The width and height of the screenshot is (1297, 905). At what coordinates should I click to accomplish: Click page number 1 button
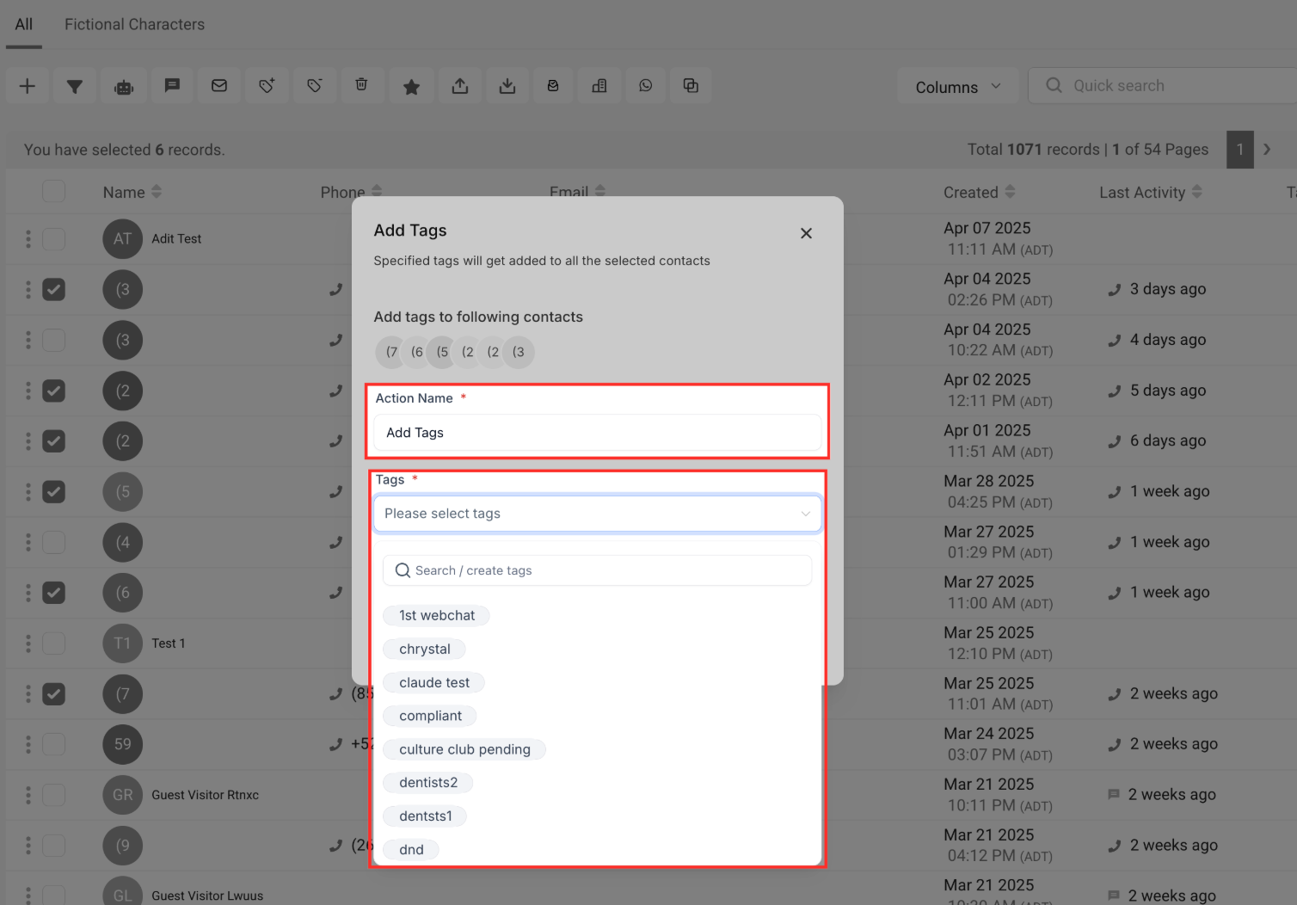click(x=1240, y=150)
